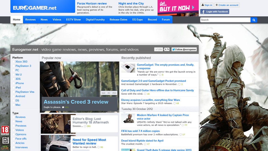
Task: Click the Sign in person icon
Action: point(203,5)
